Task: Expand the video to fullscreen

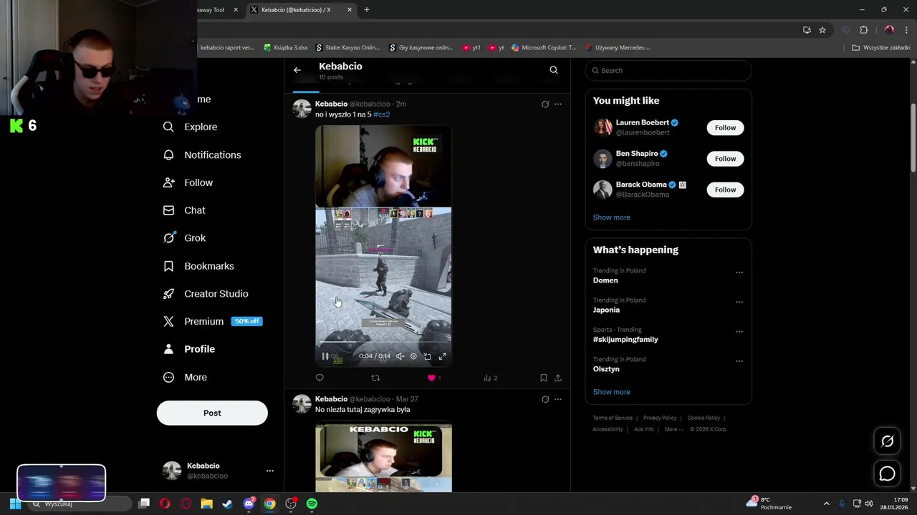Action: tap(442, 356)
